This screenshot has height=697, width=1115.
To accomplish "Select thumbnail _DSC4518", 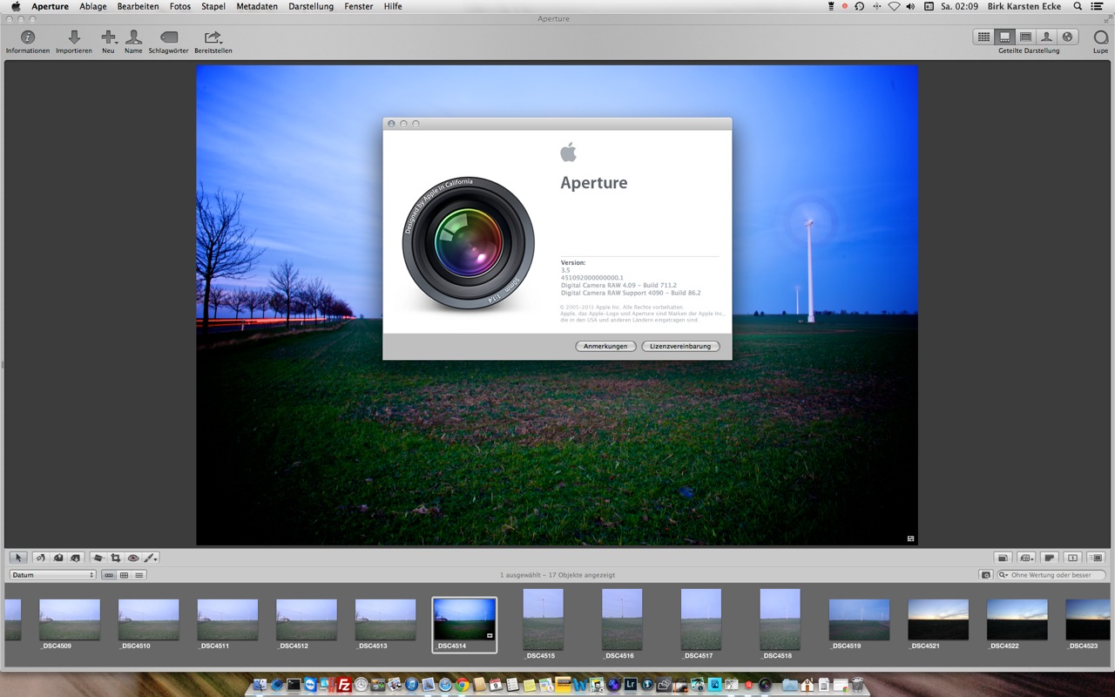I will coord(780,619).
